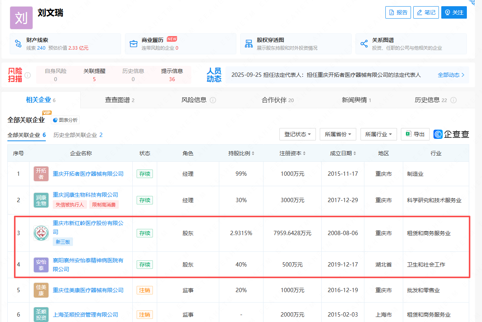Switch to the 查查图谱 tab
Image resolution: width=482 pixels, height=322 pixels.
click(x=120, y=100)
